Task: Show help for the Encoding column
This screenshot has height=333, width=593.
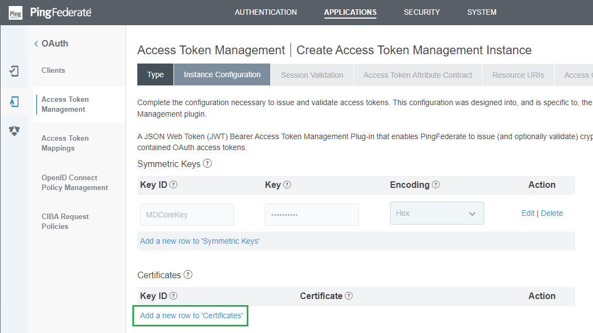Action: (435, 185)
